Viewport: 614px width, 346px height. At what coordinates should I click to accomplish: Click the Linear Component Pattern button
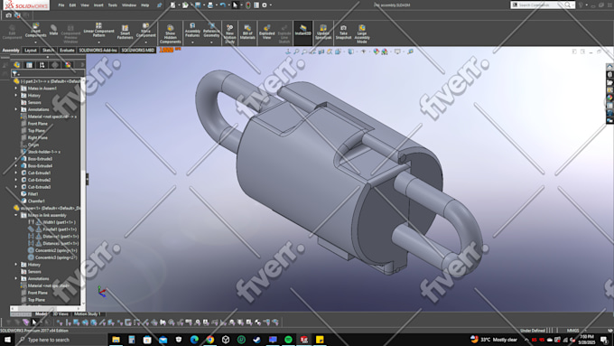98,31
